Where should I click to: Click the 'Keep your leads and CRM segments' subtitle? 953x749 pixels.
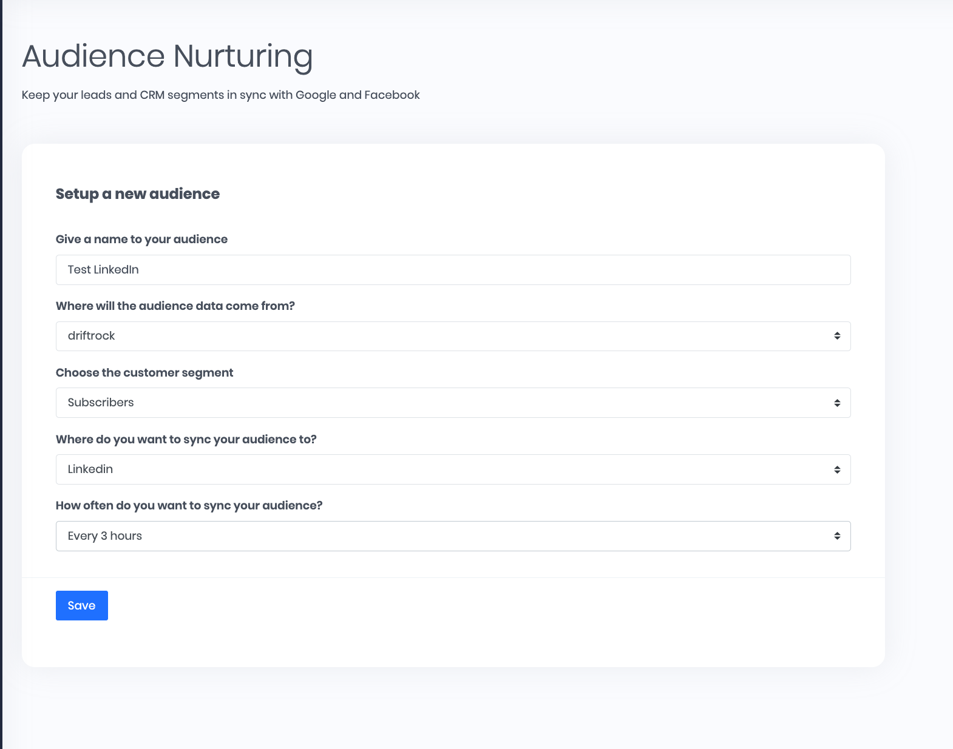(220, 95)
